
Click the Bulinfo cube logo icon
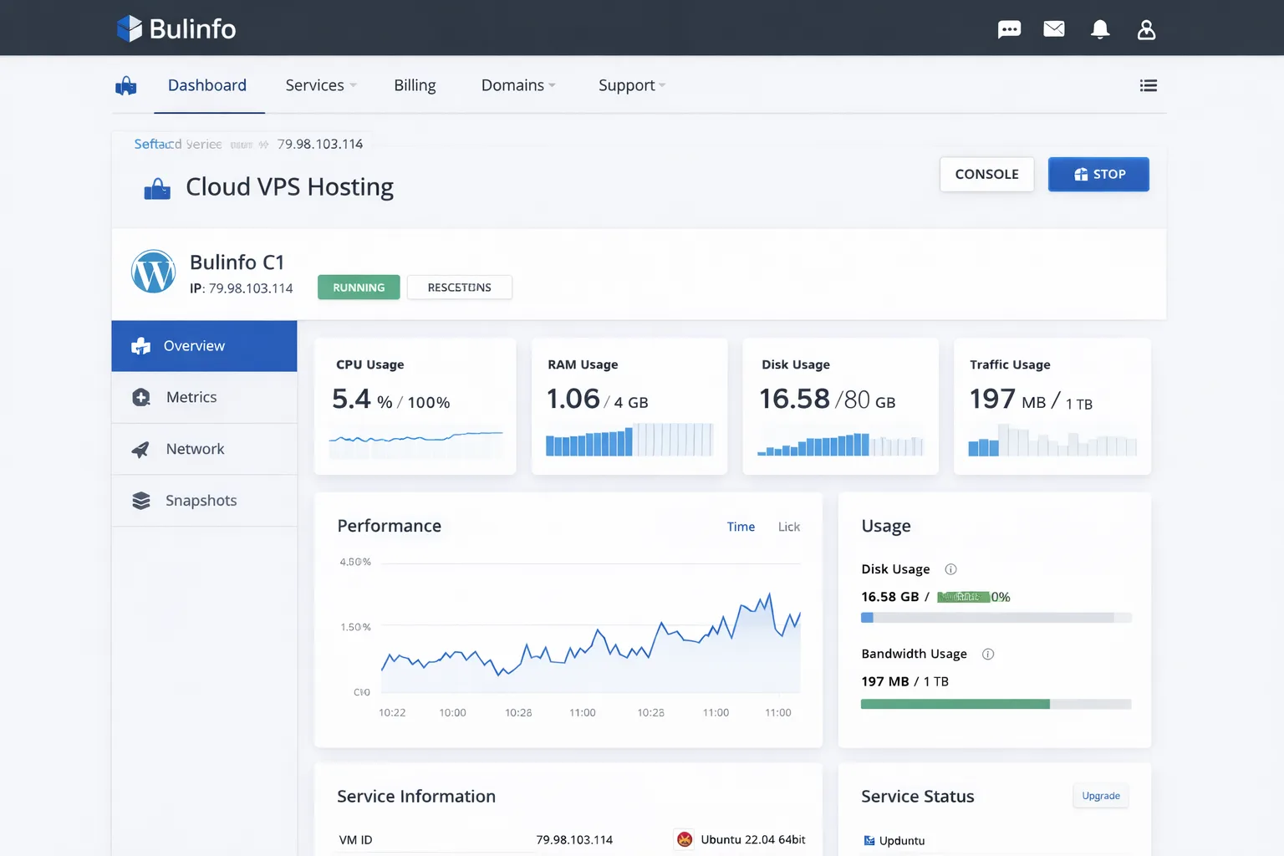pos(130,28)
